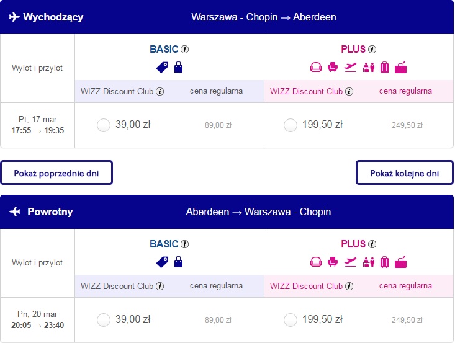
Task: Click outbound BASIC WIZZ Discount Club info icon
Action: pyautogui.click(x=160, y=92)
